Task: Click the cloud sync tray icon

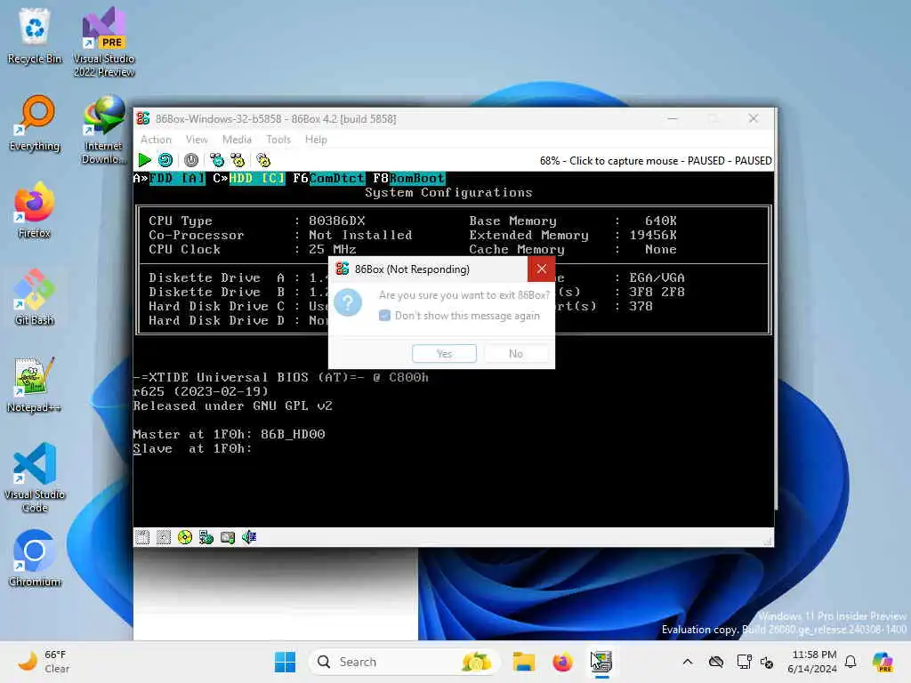Action: point(716,662)
